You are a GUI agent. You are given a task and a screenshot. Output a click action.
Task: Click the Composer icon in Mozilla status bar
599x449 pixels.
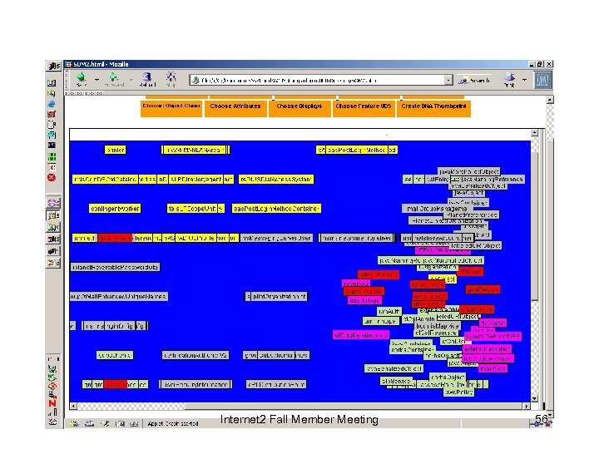click(105, 423)
